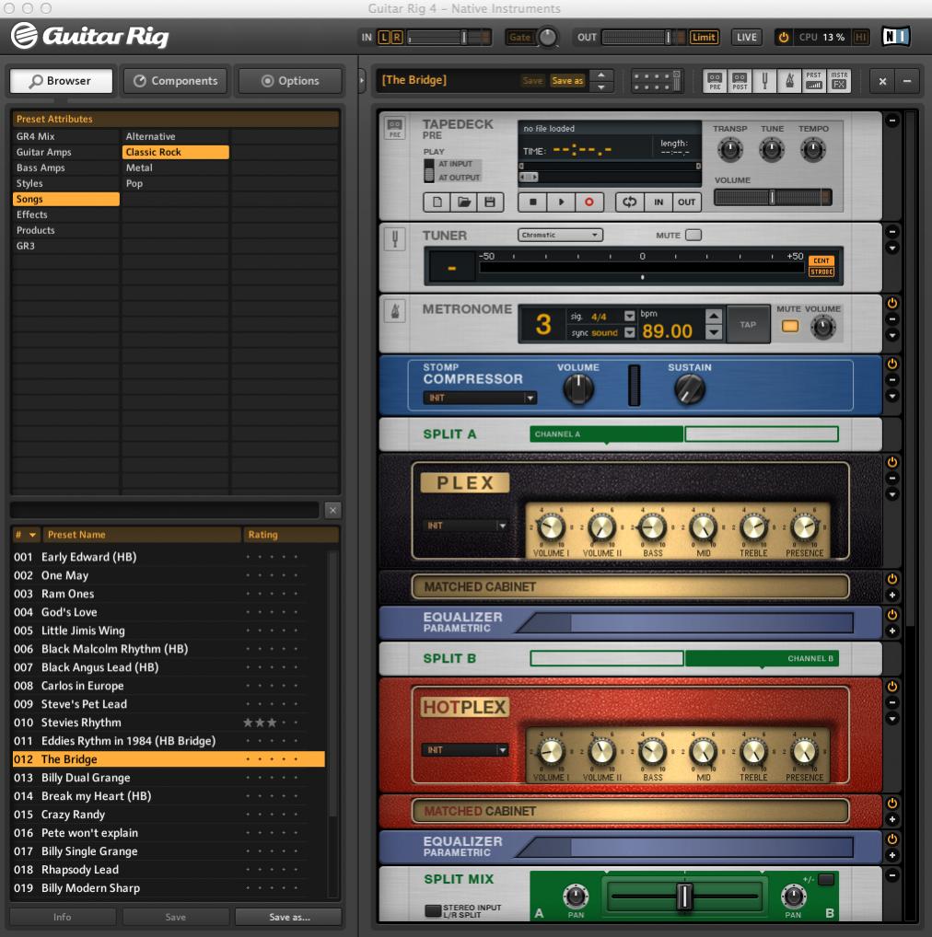
Task: Click the Split Mix A/B crossfader
Action: tap(684, 896)
